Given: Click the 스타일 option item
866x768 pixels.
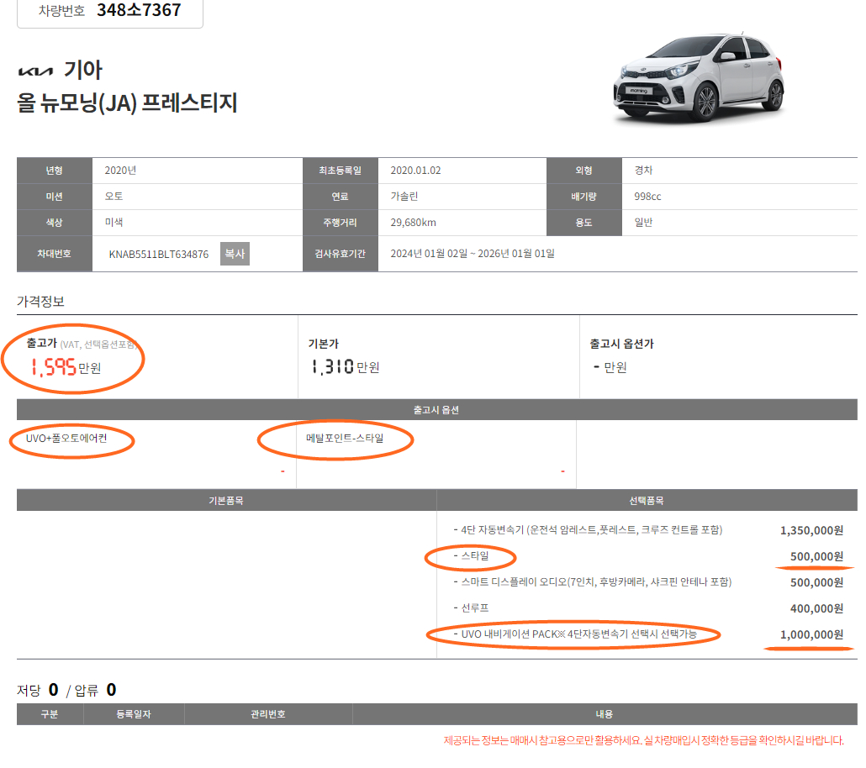Looking at the screenshot, I should coord(471,556).
